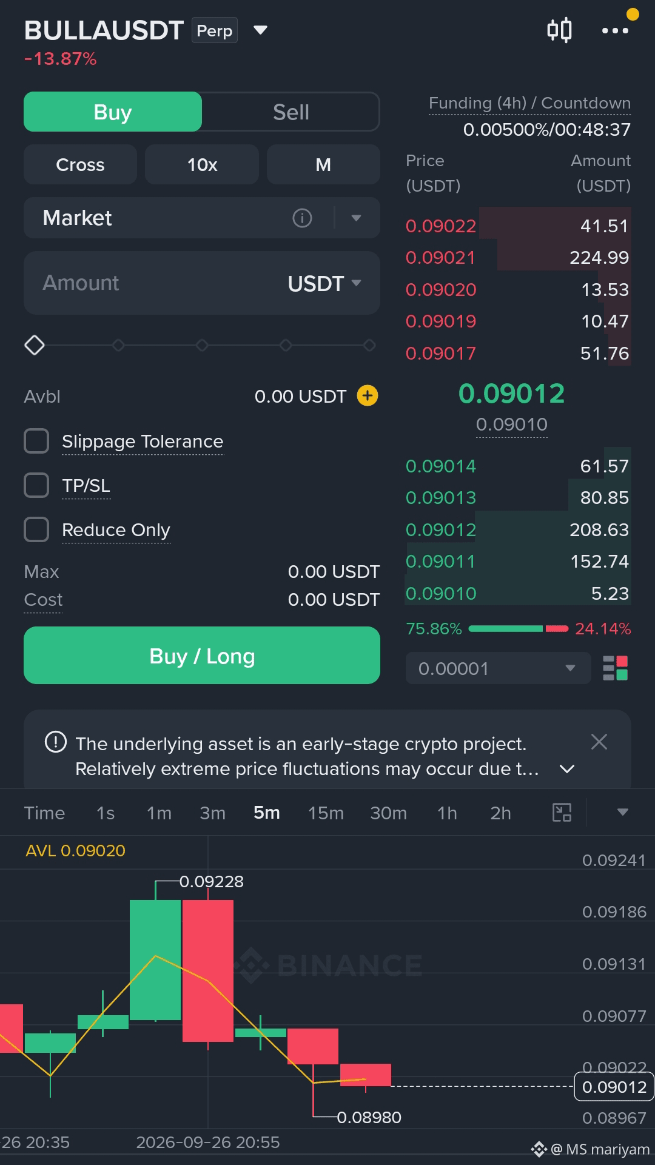Open the candlestick chart view icon
655x1165 pixels.
coord(559,30)
